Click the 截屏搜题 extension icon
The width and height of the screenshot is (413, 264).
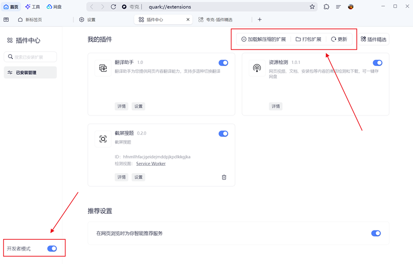[x=103, y=139]
